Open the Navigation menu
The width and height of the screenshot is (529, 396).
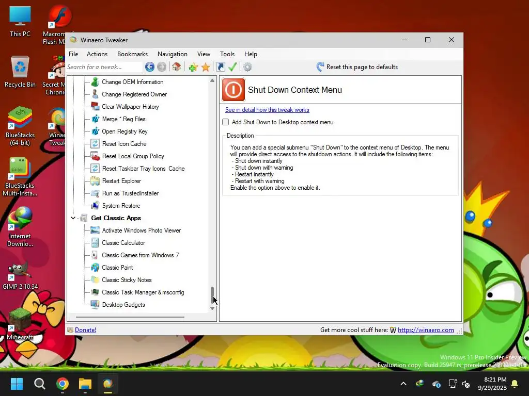[173, 54]
